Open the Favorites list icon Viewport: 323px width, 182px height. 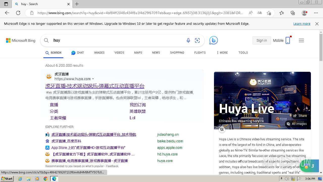[x=282, y=13]
